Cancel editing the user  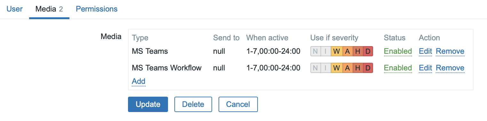pos(238,104)
